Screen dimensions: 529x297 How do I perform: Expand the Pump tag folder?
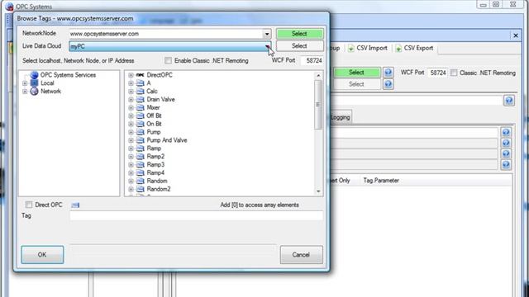tap(131, 132)
